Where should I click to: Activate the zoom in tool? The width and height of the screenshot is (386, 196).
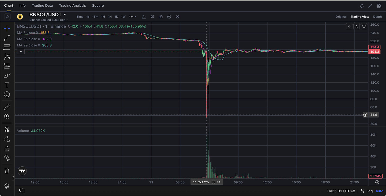point(7,116)
